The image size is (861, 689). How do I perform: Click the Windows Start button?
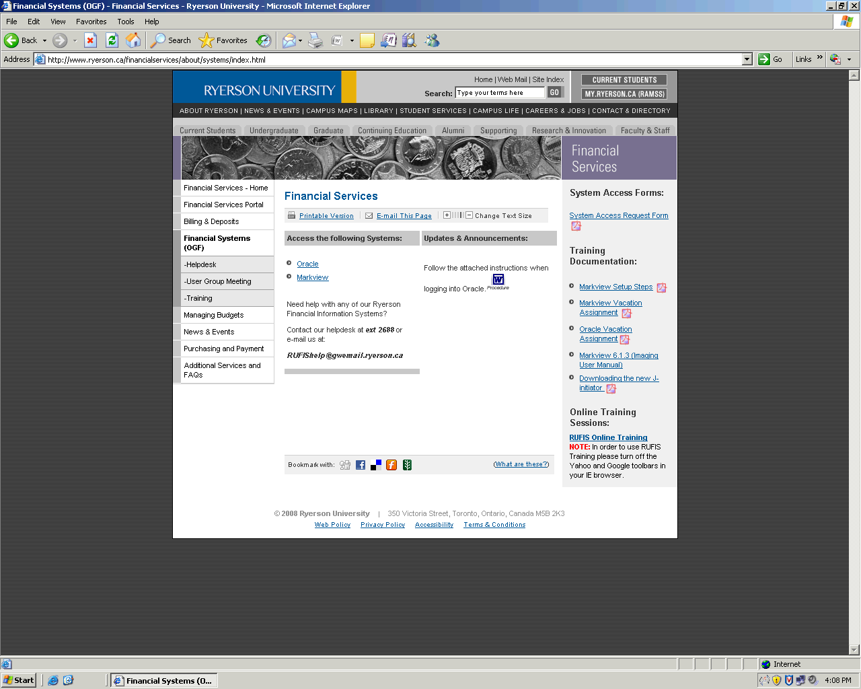point(18,680)
